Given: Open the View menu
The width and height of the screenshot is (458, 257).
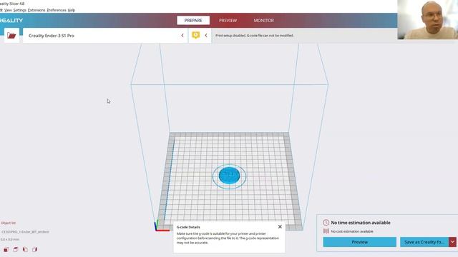Looking at the screenshot, I should click(x=8, y=10).
